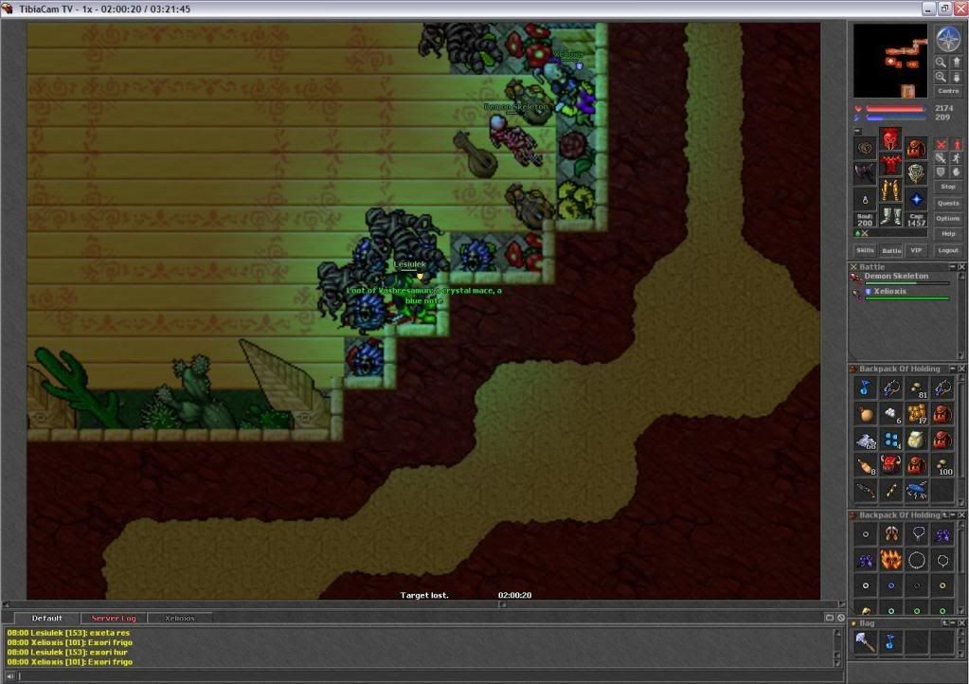The image size is (969, 684).
Task: Click the white cloth sack in the backpack
Action: point(917,440)
